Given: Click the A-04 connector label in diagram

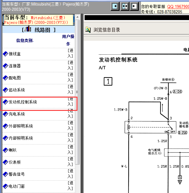Looking at the screenshot, I should [177, 92].
